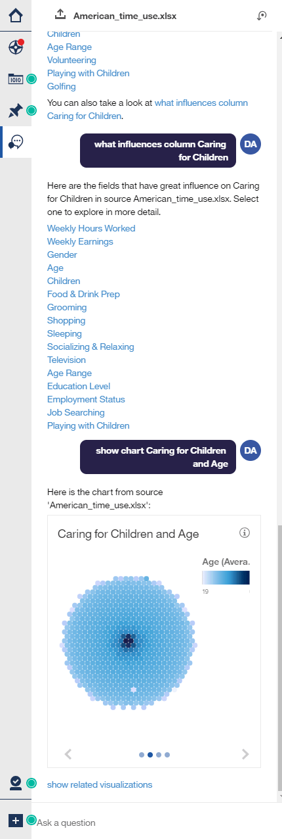Open the pinned items pushpin icon
The image size is (282, 839).
tap(15, 110)
